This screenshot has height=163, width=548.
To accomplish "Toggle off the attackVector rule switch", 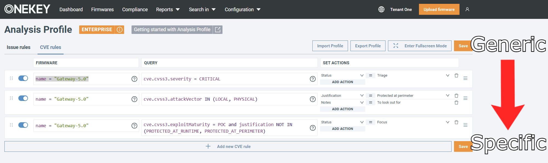I will click(x=23, y=98).
